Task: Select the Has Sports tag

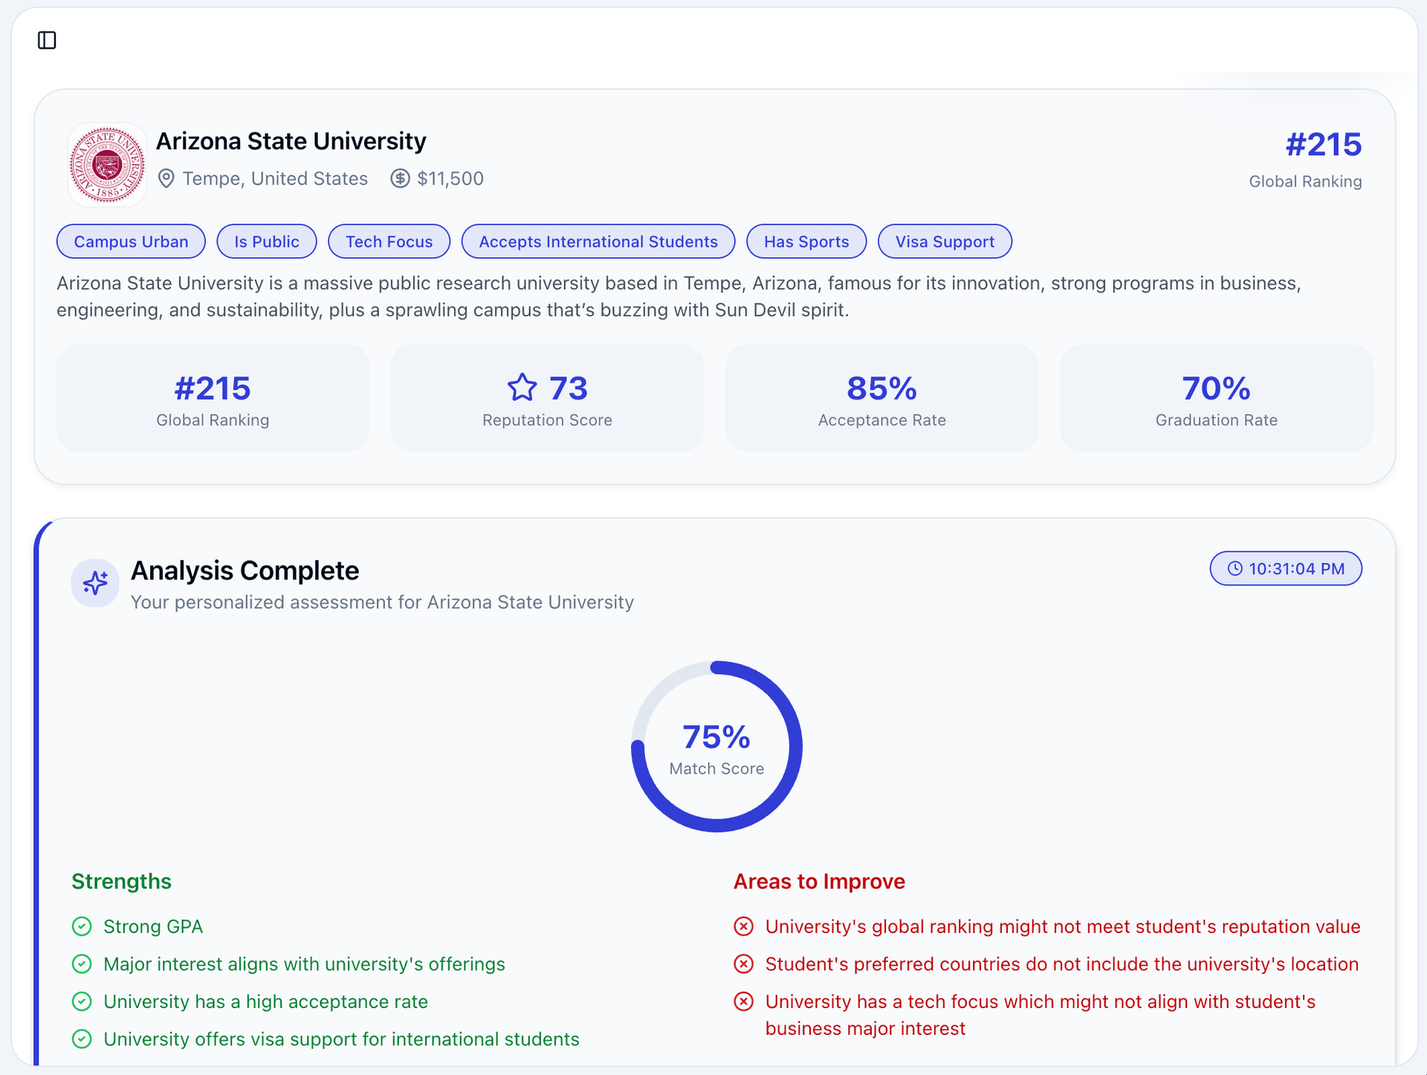Action: 806,241
